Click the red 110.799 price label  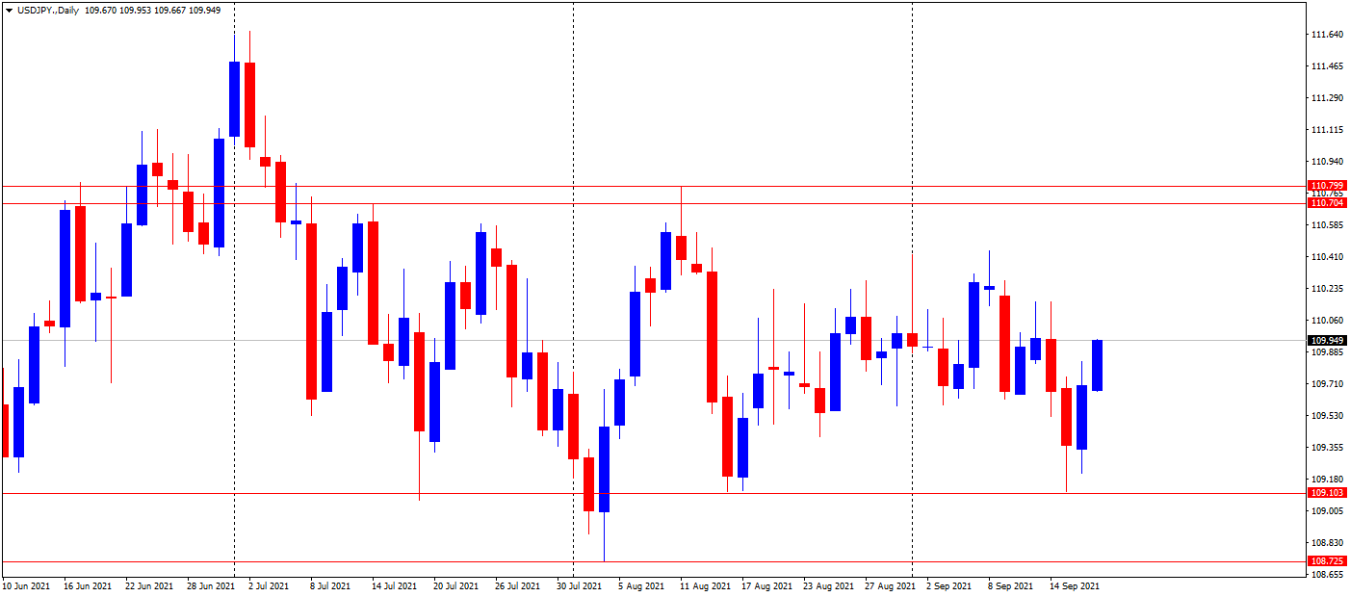coord(1328,186)
